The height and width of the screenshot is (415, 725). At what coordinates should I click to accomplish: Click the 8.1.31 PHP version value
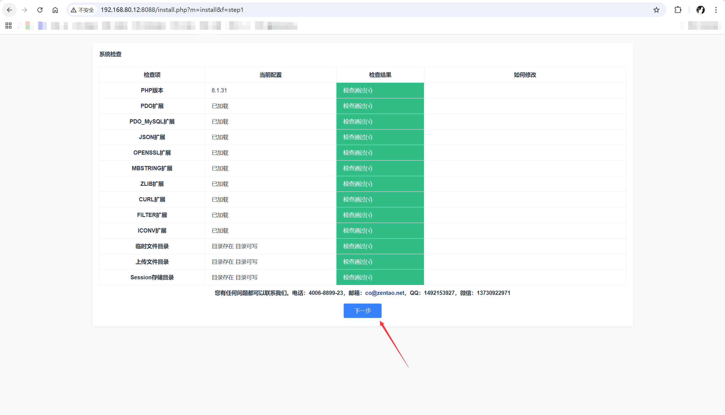click(x=219, y=90)
